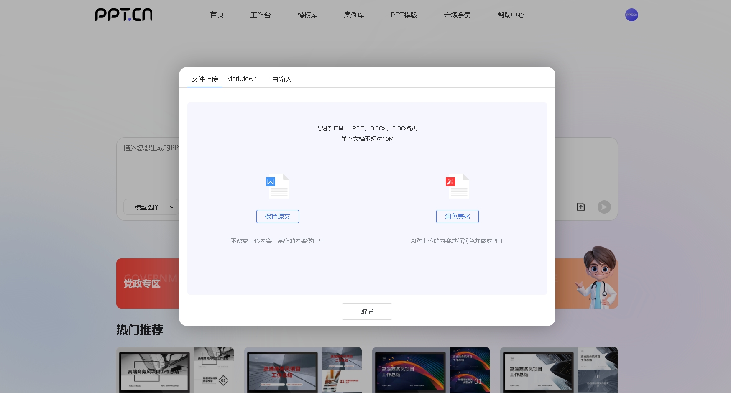Switch to the 文件上传 tab
731x393 pixels.
coord(204,79)
